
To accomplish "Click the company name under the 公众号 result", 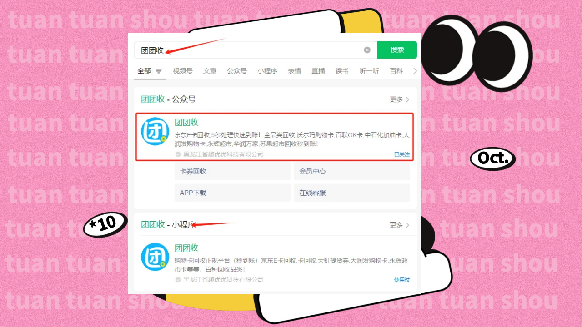I will [223, 154].
